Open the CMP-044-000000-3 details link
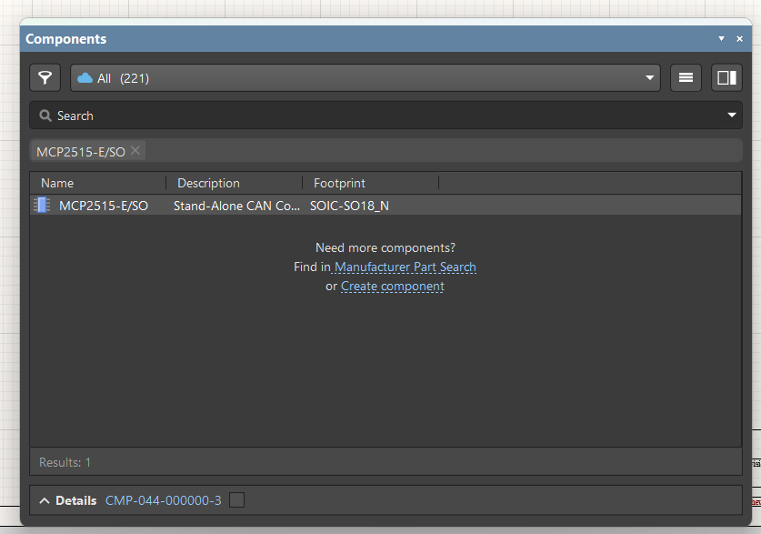The image size is (761, 534). coord(163,500)
